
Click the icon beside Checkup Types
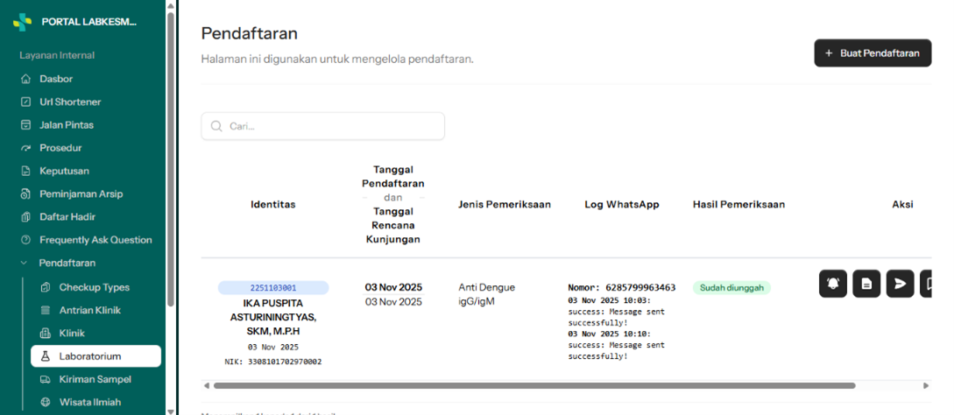tap(45, 287)
